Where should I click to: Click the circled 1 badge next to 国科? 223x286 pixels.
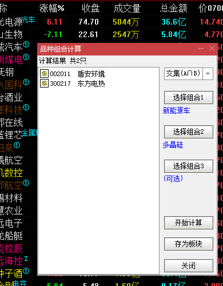pos(26,82)
